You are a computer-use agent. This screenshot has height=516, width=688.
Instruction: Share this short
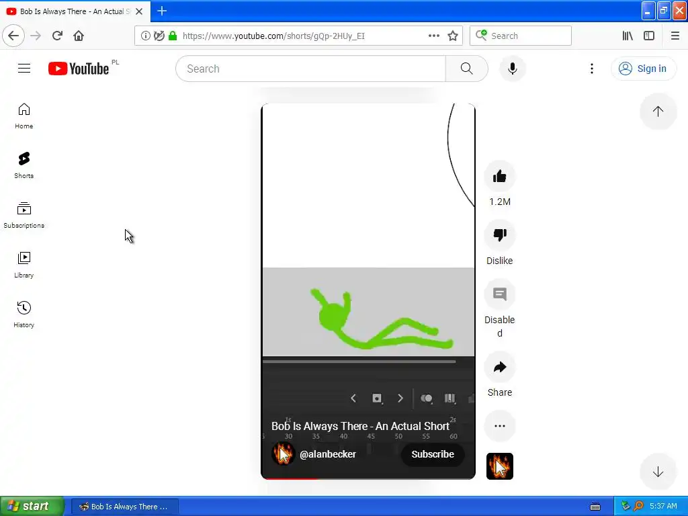click(x=499, y=367)
